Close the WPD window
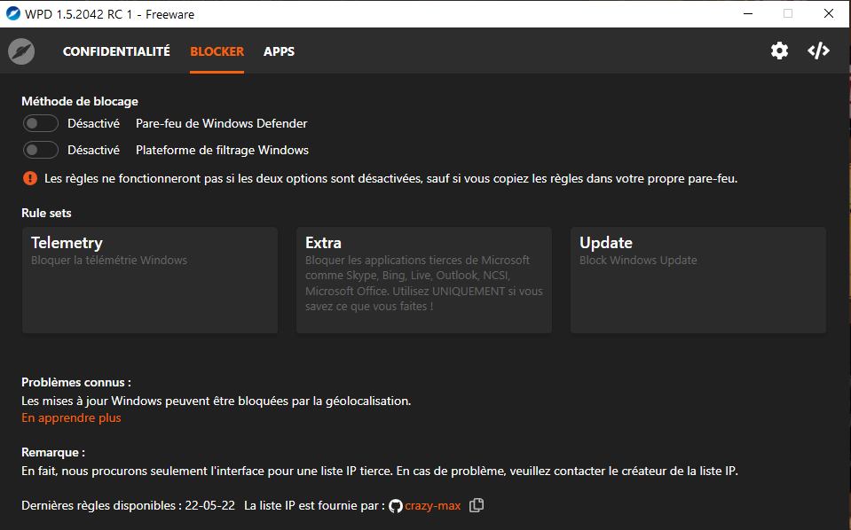 tap(829, 13)
